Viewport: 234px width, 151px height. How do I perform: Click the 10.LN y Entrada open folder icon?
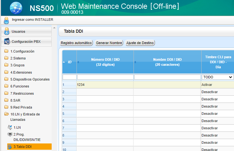(6, 115)
